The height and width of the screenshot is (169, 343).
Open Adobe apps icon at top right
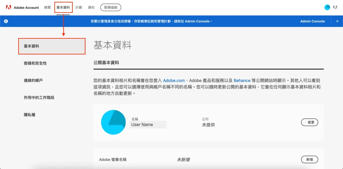click(335, 8)
